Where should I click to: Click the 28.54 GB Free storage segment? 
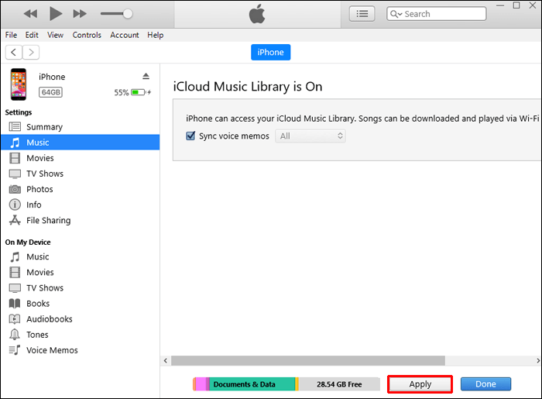tap(339, 384)
